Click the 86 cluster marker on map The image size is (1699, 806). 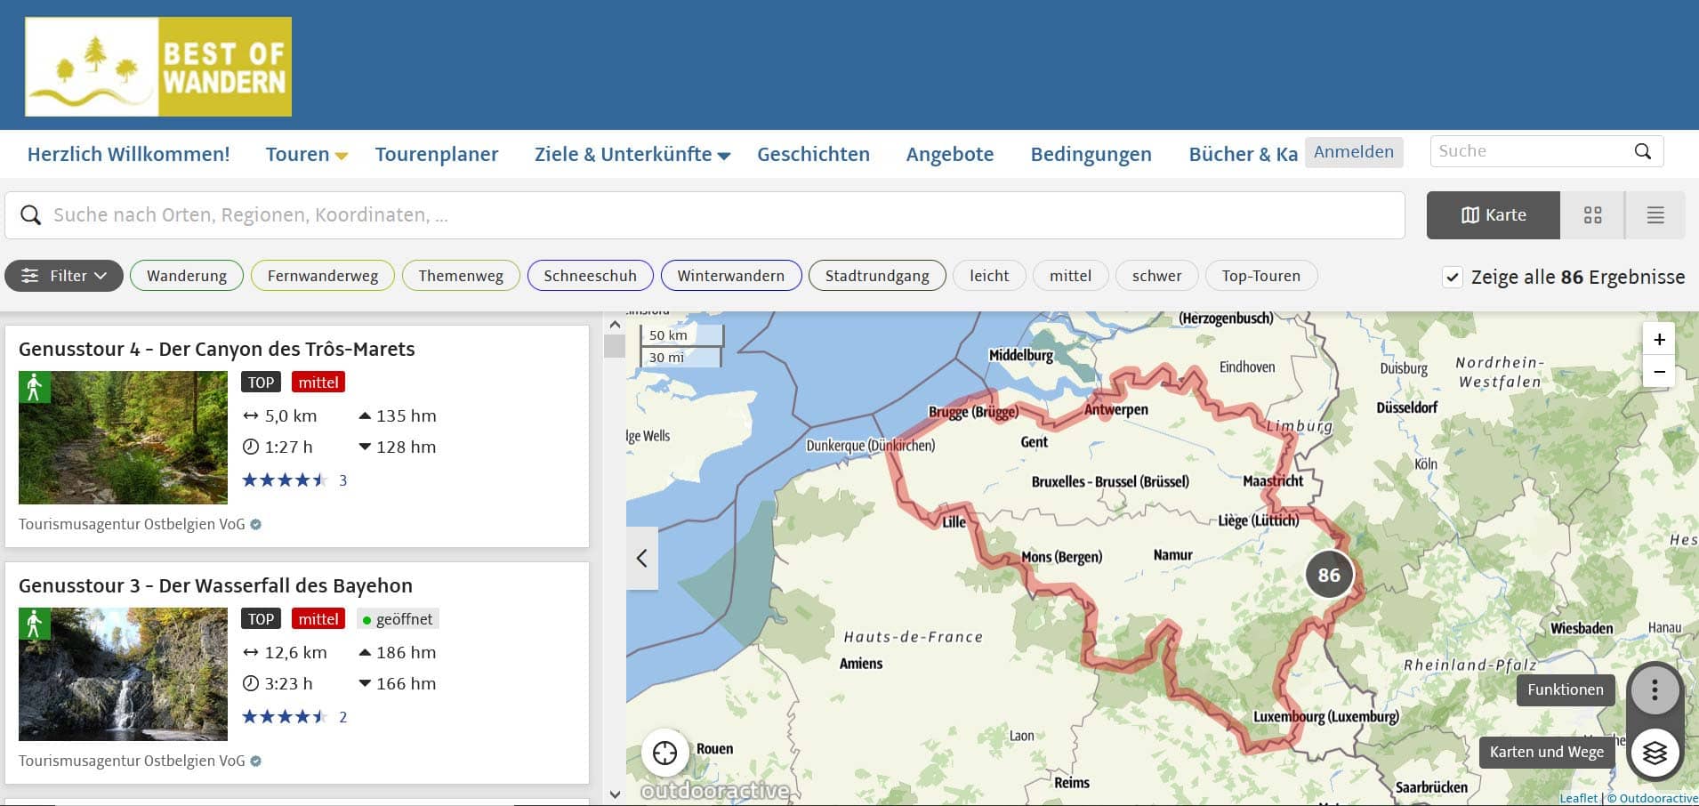[1329, 575]
